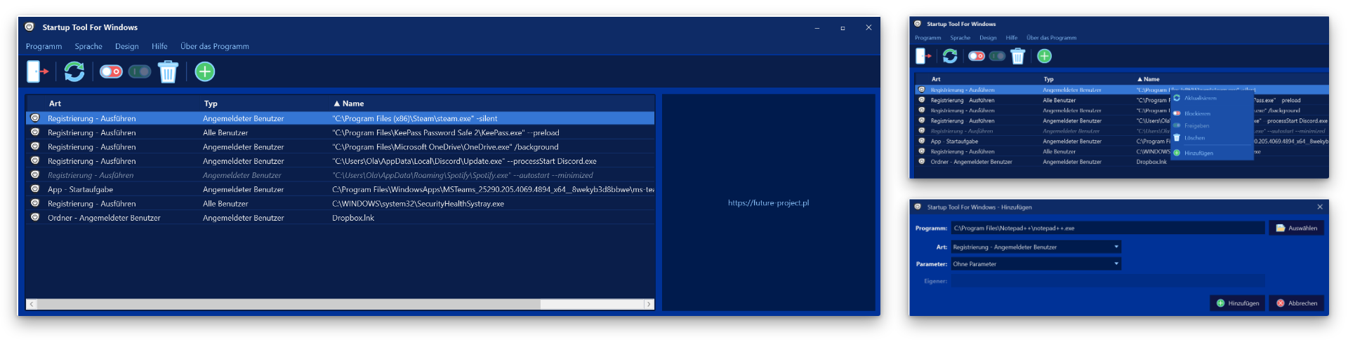Open Über das Programm in the large main window
Viewport: 1348px width, 344px height.
pos(215,46)
